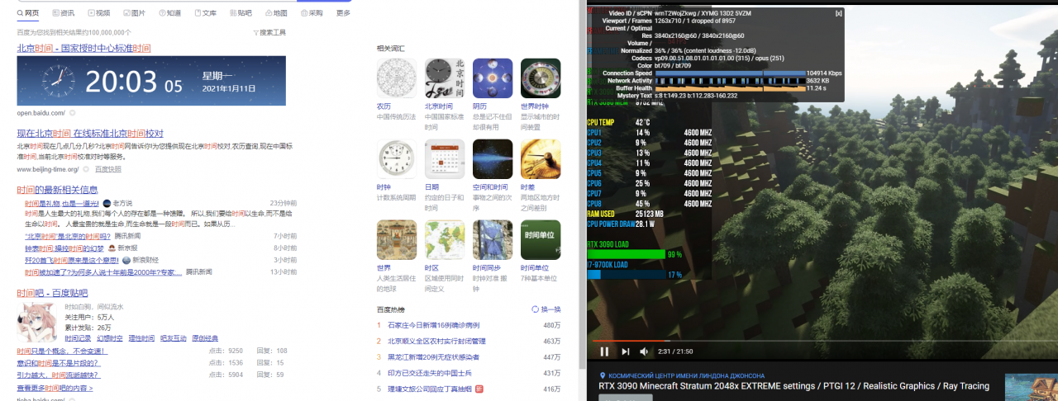The image size is (1058, 401).
Task: Open news 钟表时间:操控时间的幻梦
Action: tap(64, 248)
